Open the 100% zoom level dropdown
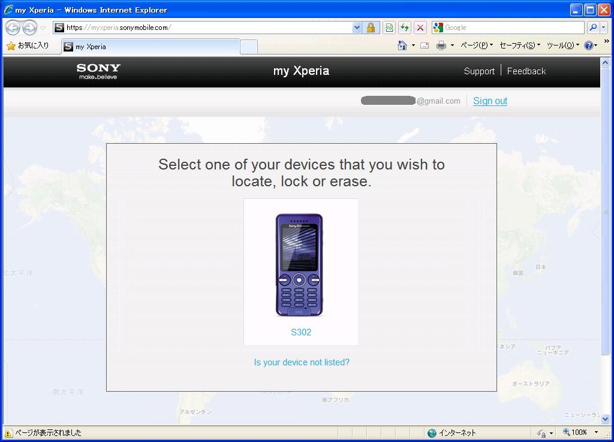This screenshot has height=442, width=614. [597, 432]
